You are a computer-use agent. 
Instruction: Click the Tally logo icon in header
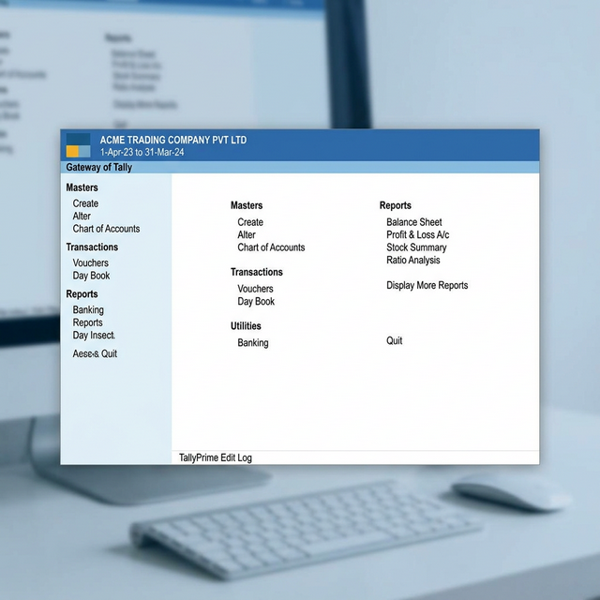coord(79,145)
